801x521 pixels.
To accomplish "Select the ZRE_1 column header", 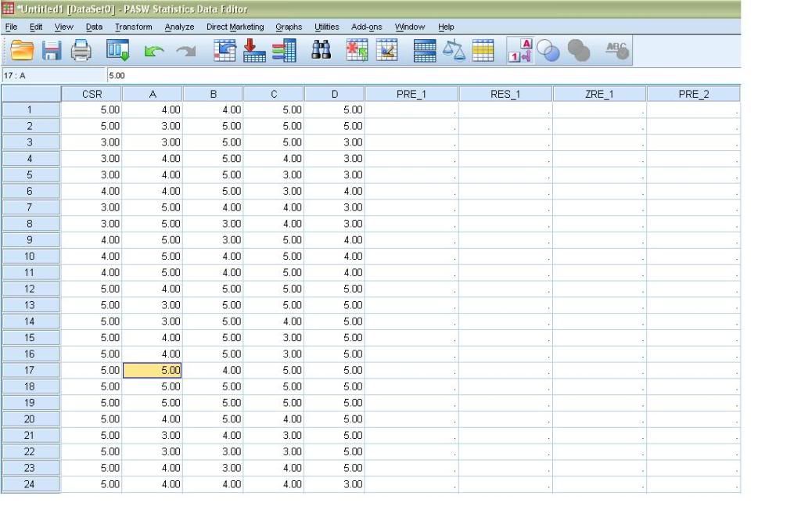I will [x=599, y=94].
